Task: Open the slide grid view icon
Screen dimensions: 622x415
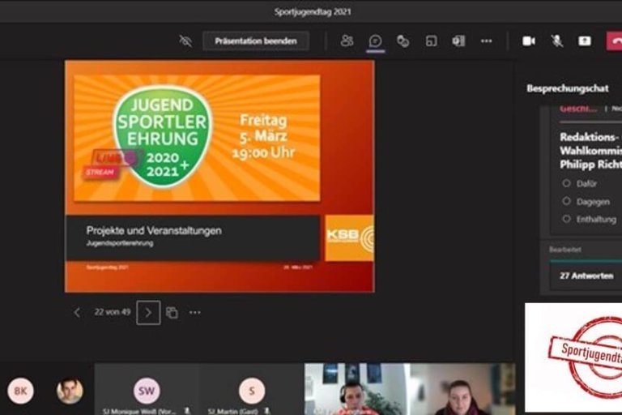Action: (x=172, y=312)
